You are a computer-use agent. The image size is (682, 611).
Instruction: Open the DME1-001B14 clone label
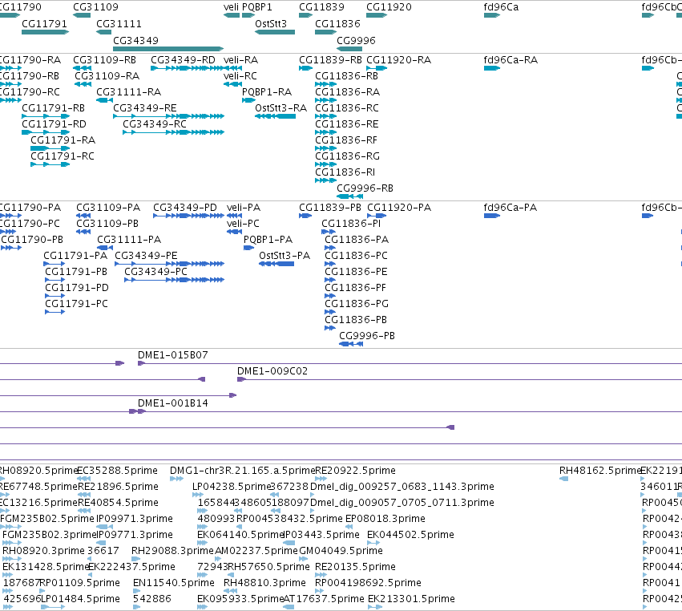tap(172, 403)
